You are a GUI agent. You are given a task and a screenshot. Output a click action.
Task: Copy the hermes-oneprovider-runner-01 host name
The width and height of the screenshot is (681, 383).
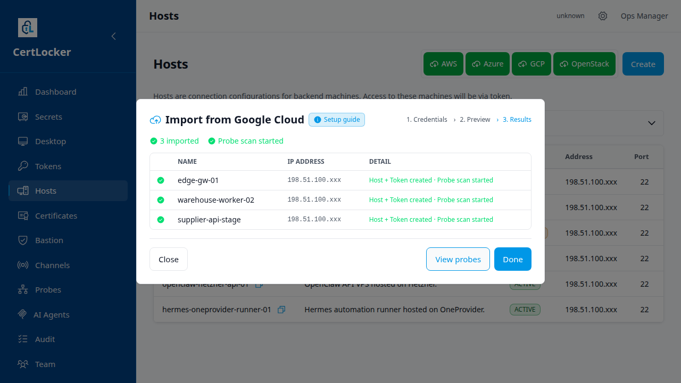click(281, 310)
